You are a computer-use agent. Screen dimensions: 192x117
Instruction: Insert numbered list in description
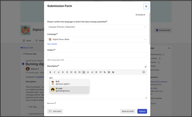coord(71,72)
